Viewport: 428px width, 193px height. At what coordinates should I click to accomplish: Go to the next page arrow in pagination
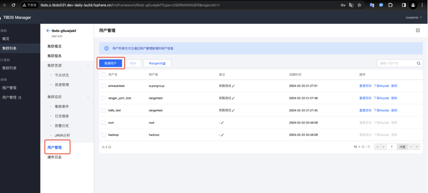tap(411, 147)
